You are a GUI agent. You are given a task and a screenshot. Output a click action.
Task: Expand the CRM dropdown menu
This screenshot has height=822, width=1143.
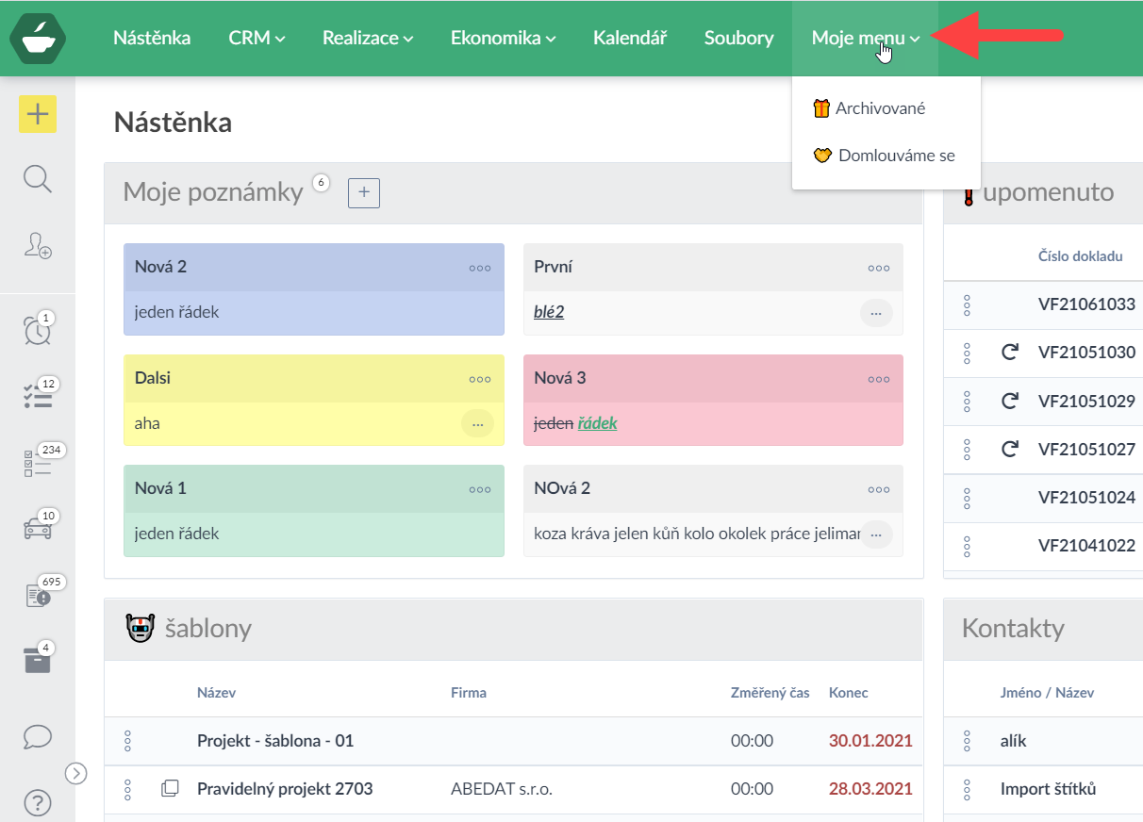pos(257,39)
